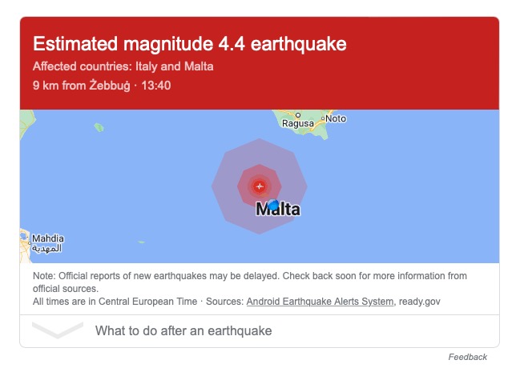Click the Malta label on the map

click(278, 209)
